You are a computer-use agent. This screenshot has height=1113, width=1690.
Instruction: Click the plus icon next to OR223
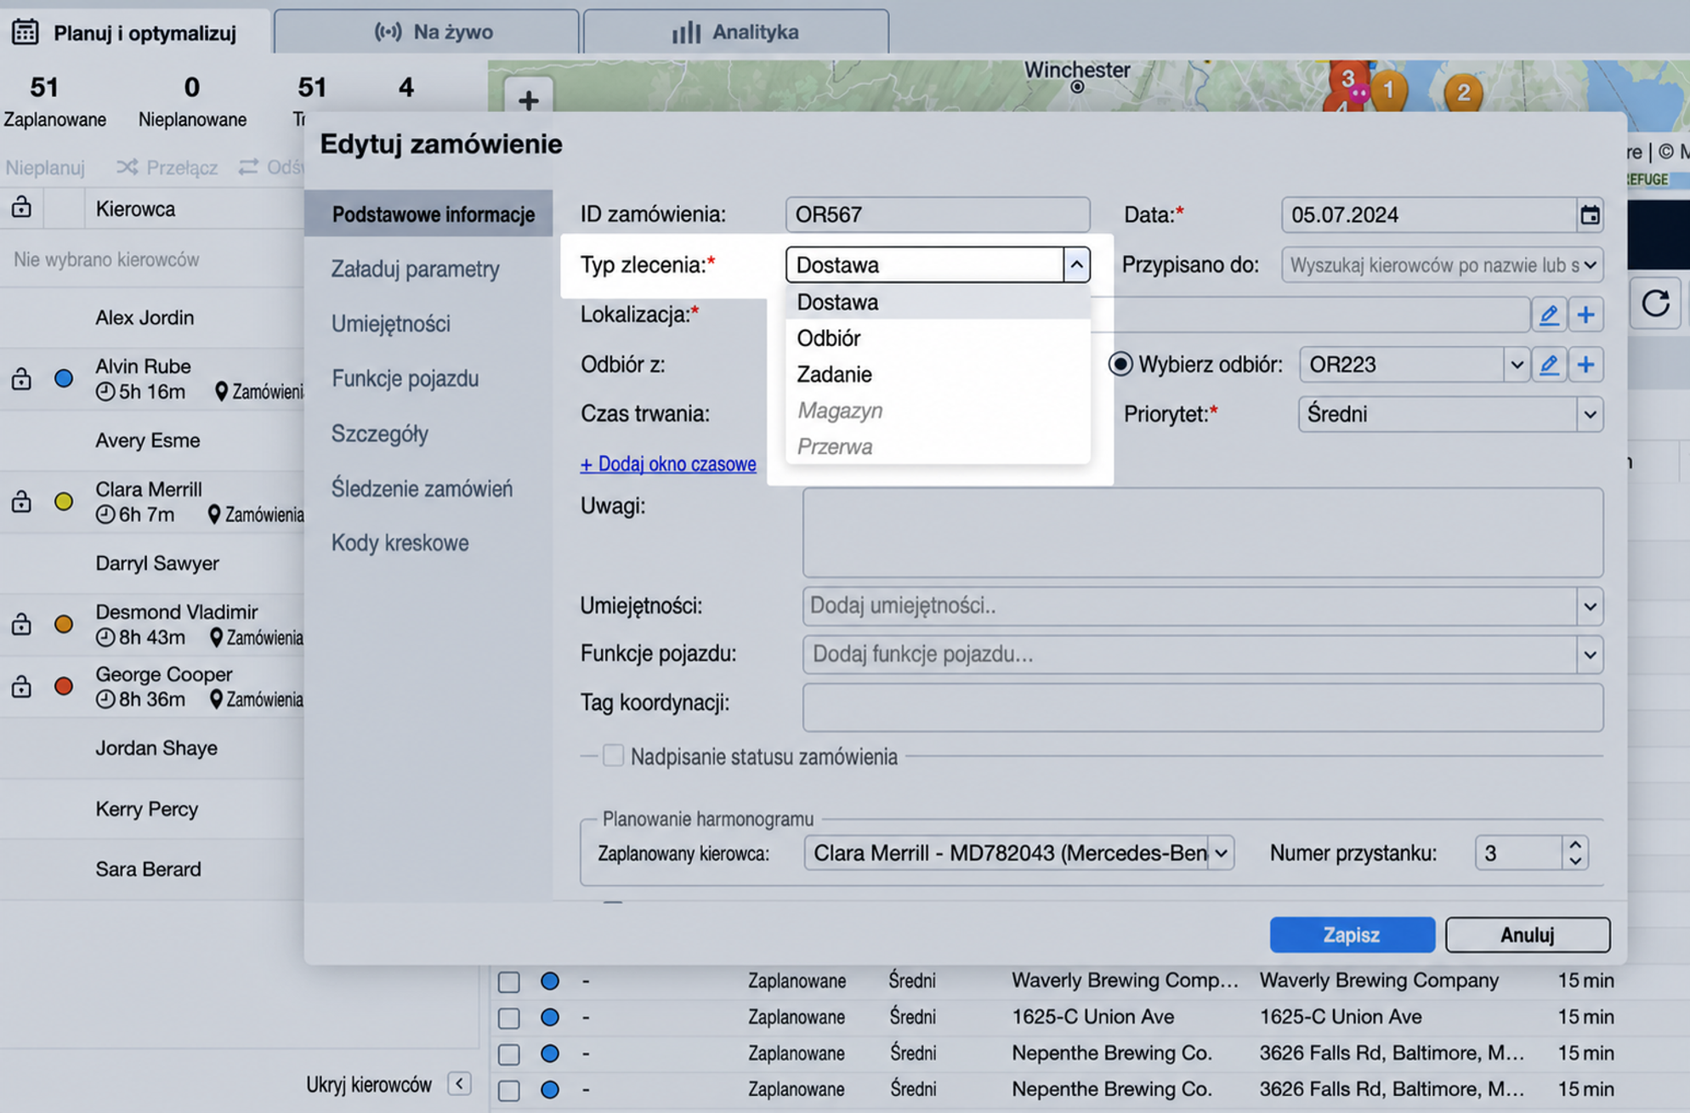pyautogui.click(x=1585, y=365)
